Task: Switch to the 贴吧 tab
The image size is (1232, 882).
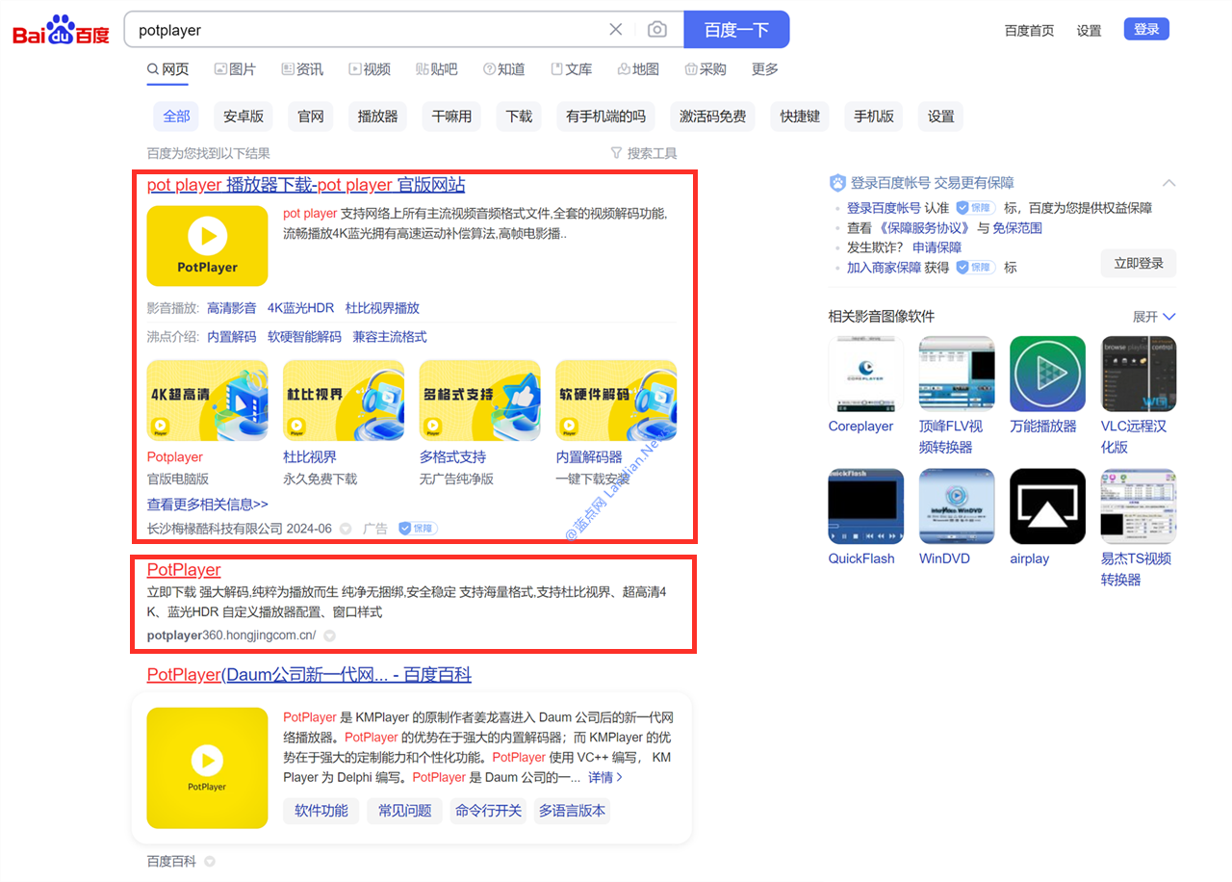Action: click(x=437, y=69)
